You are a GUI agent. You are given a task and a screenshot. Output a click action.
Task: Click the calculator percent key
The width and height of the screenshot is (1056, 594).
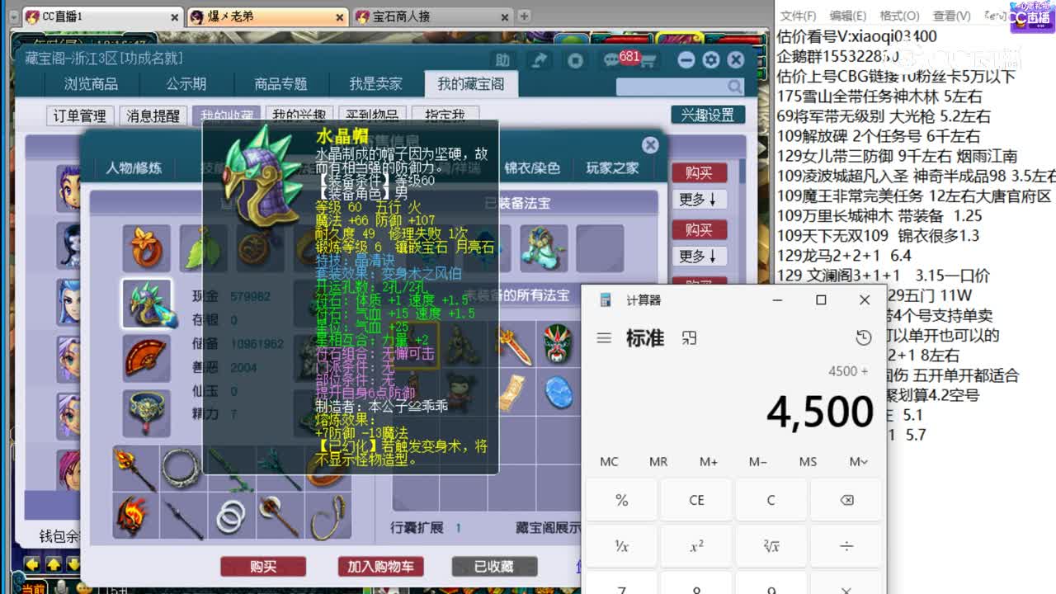[x=621, y=500]
